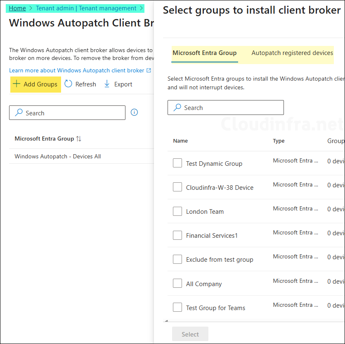This screenshot has height=344, width=345.
Task: Click external link icon after Learn more
Action: point(149,71)
